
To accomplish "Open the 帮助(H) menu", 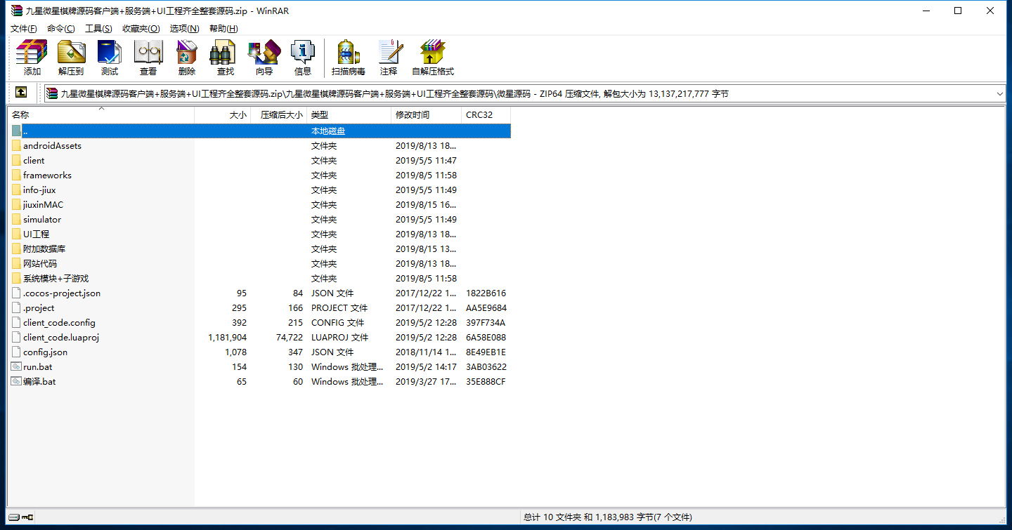I will tap(223, 29).
